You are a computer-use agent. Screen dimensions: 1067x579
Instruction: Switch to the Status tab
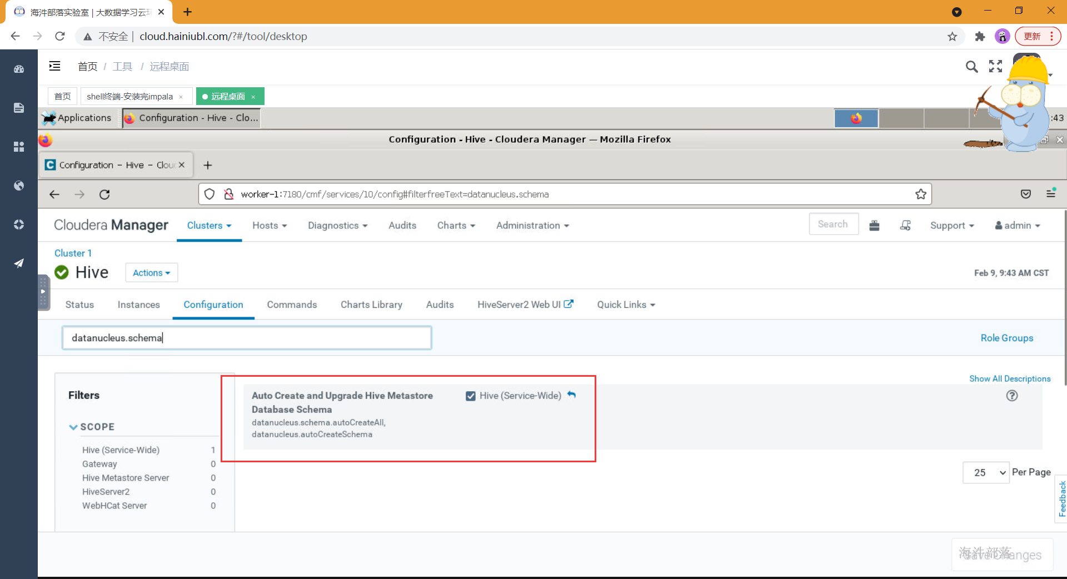[79, 305]
